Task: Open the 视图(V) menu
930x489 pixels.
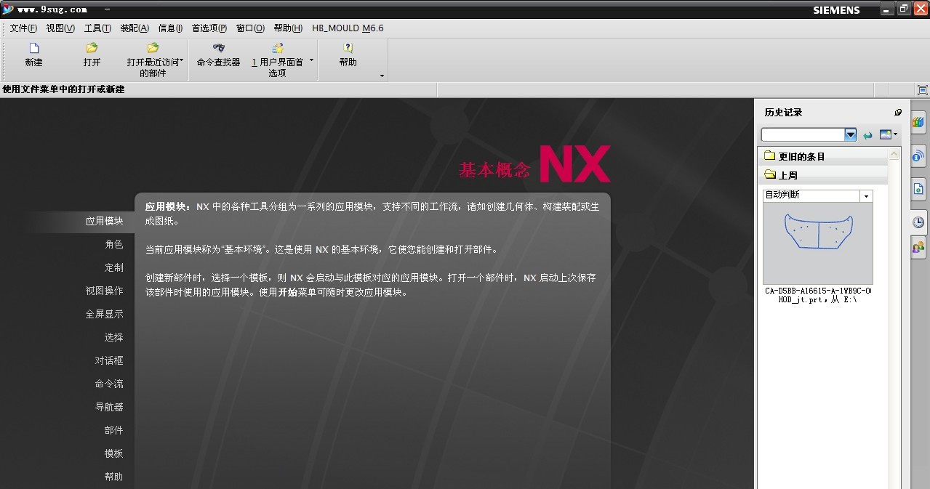Action: [60, 28]
